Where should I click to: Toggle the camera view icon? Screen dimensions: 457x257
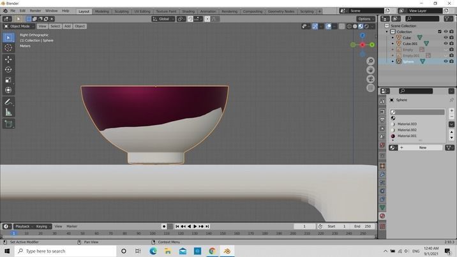(370, 79)
